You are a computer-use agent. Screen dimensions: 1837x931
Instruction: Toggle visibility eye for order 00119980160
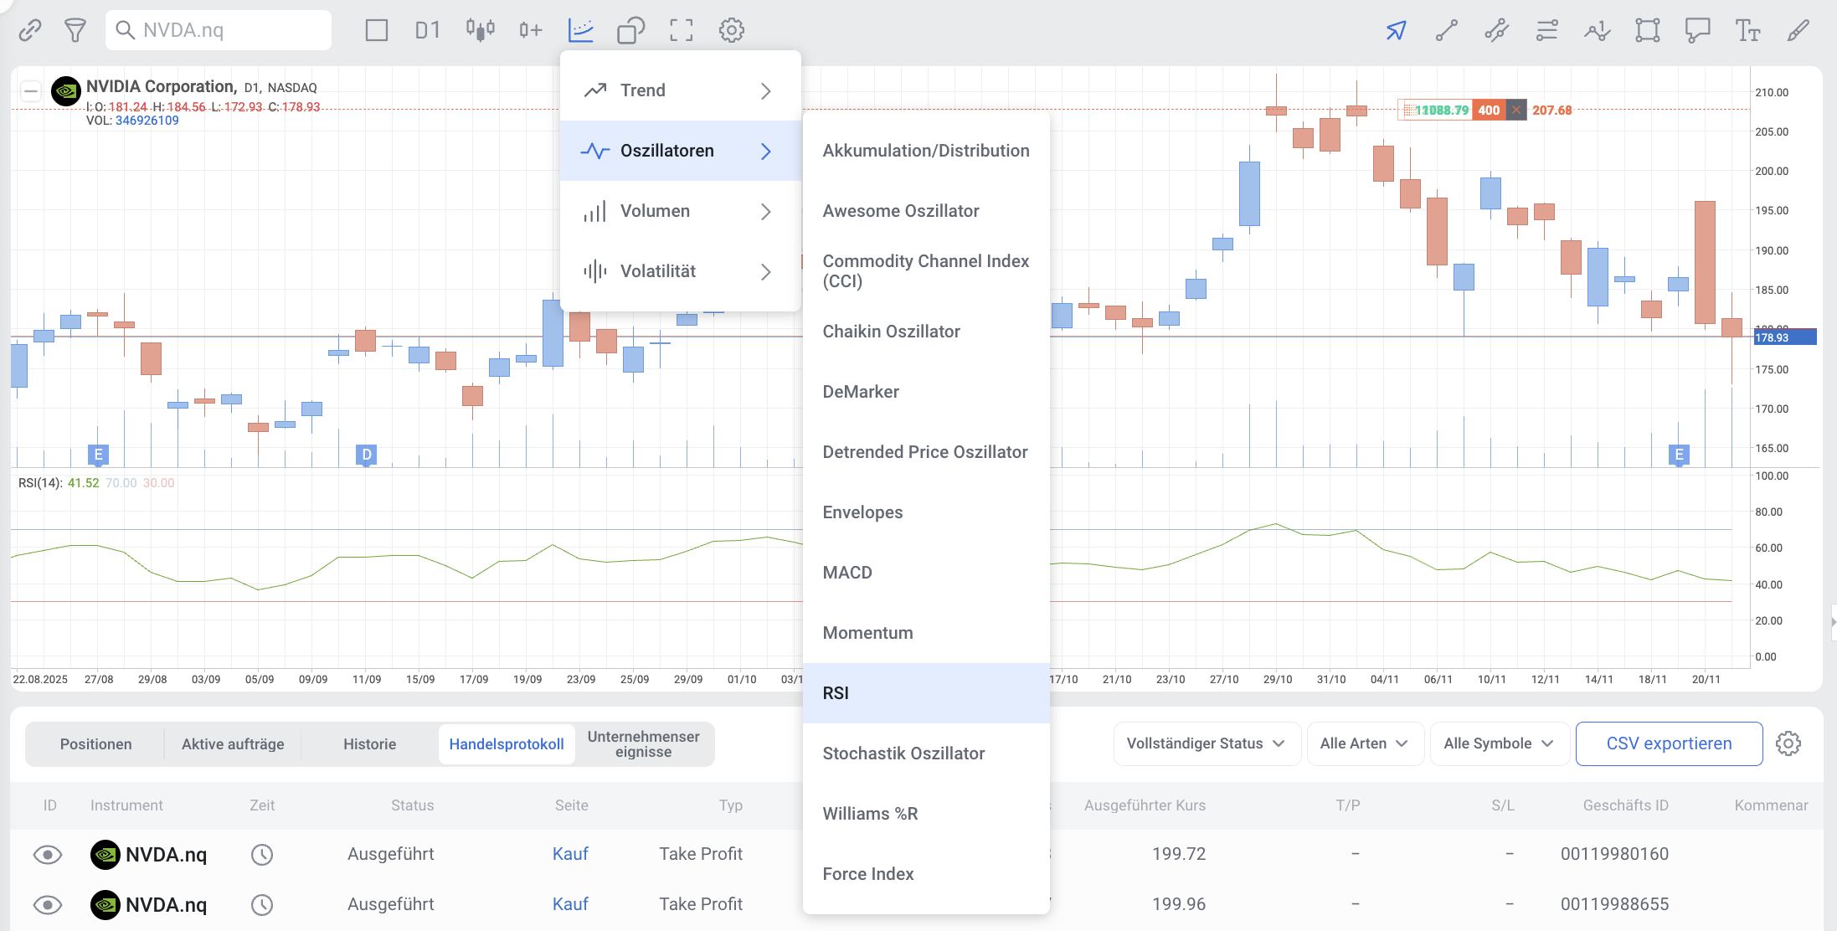coord(48,854)
